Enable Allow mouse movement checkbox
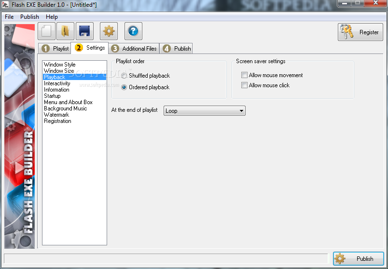Screen dimensions: 388x269 244,75
